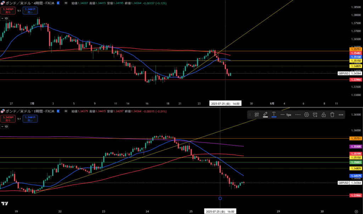The height and width of the screenshot is (214, 363).
Task: Open the three-dot more menu in the drawing toolbar
Action: [341, 115]
